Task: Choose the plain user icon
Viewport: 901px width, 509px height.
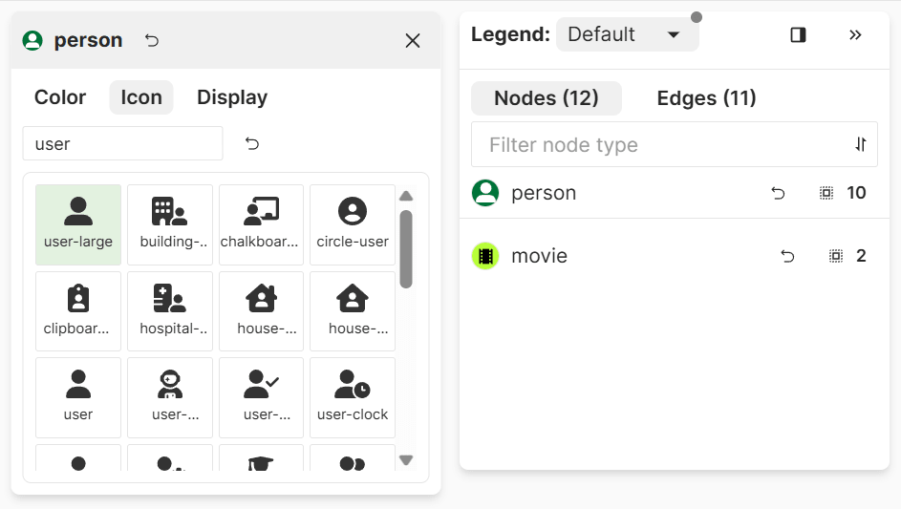Action: [x=78, y=397]
